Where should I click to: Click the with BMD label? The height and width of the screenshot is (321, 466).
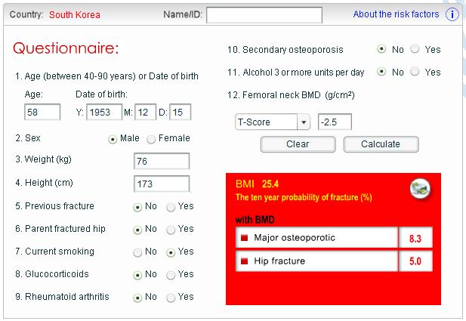[255, 220]
